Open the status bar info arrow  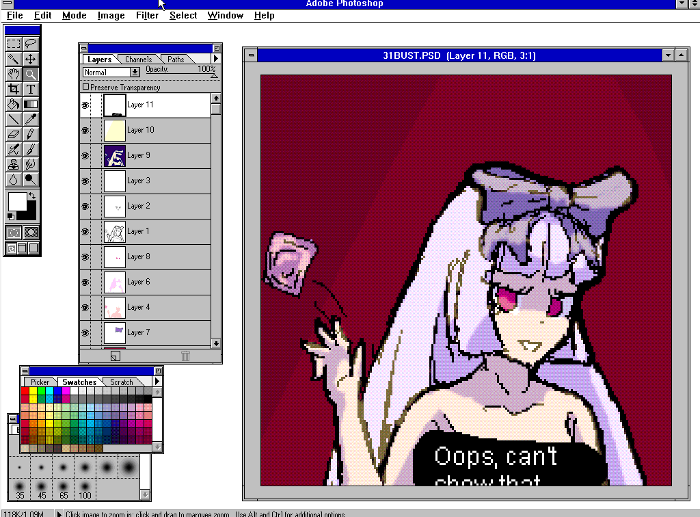click(59, 514)
